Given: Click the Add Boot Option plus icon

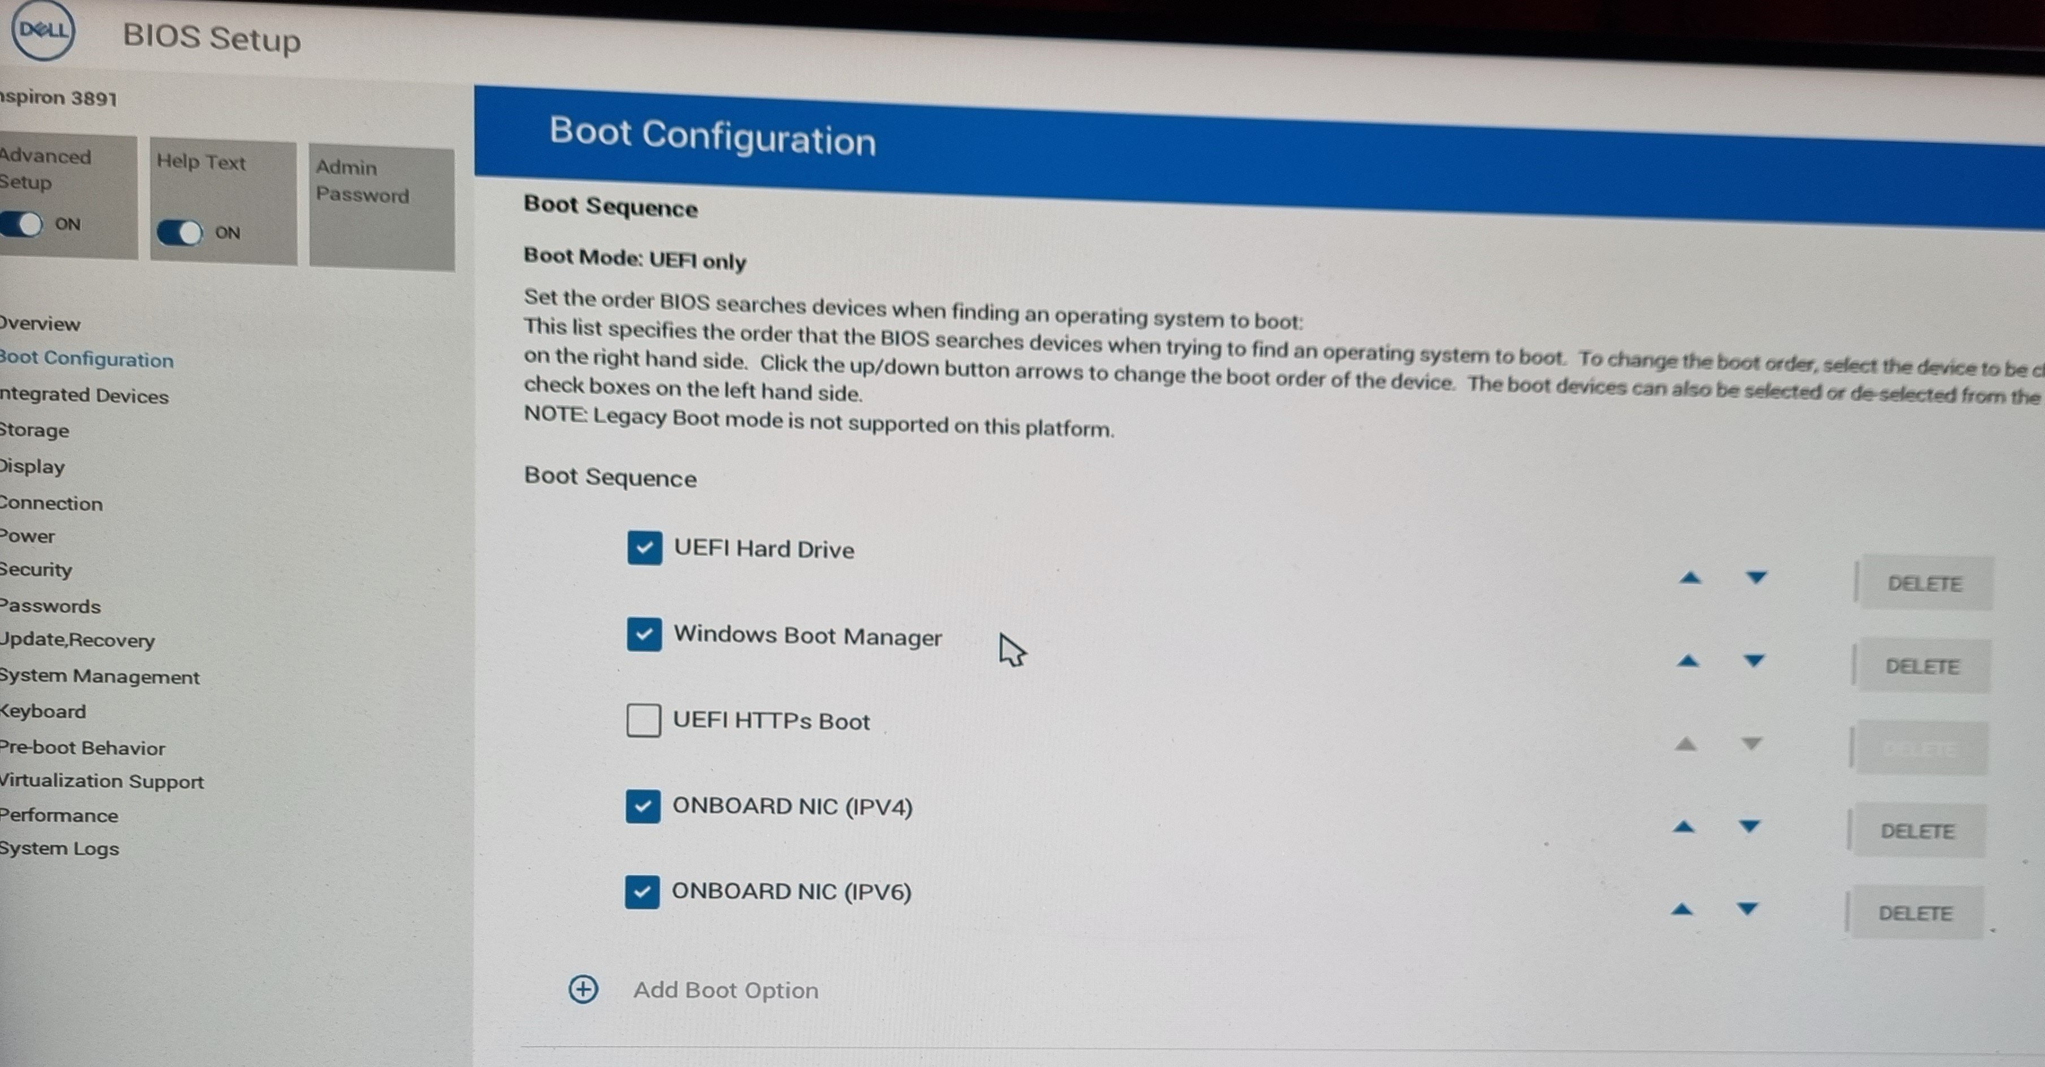Looking at the screenshot, I should (x=584, y=989).
